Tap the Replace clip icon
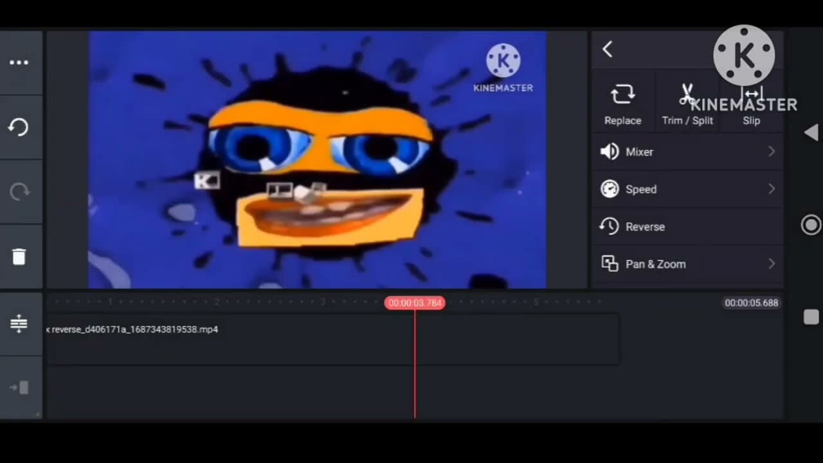Screen dimensions: 823x463 [x=622, y=95]
